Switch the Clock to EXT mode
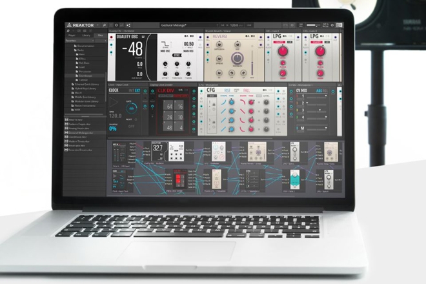The width and height of the screenshot is (426, 284). 137,90
